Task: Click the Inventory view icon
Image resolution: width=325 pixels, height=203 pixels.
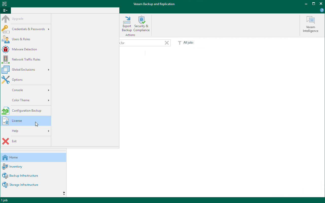Action: coord(5,167)
